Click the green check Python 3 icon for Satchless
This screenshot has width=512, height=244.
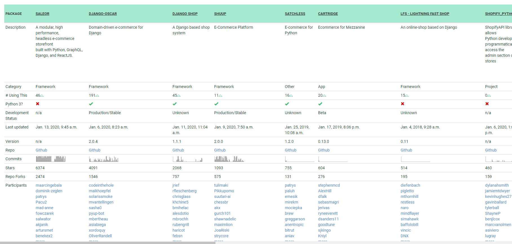click(287, 104)
